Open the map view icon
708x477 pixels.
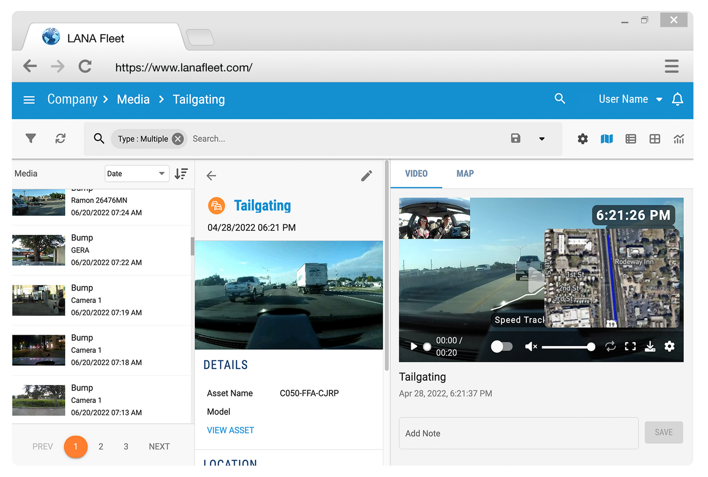tap(607, 139)
